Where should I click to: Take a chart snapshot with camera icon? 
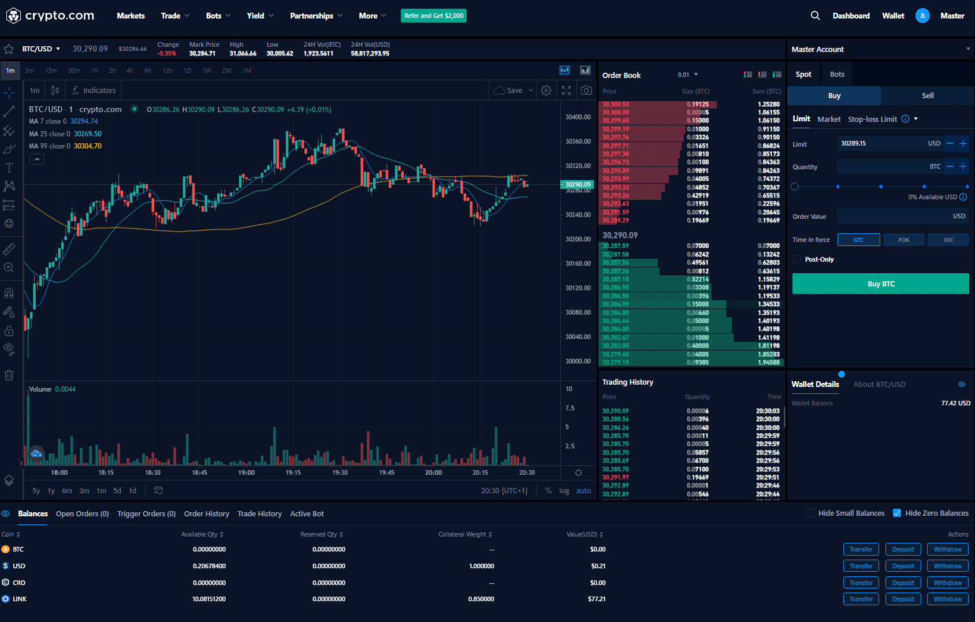[x=586, y=90]
